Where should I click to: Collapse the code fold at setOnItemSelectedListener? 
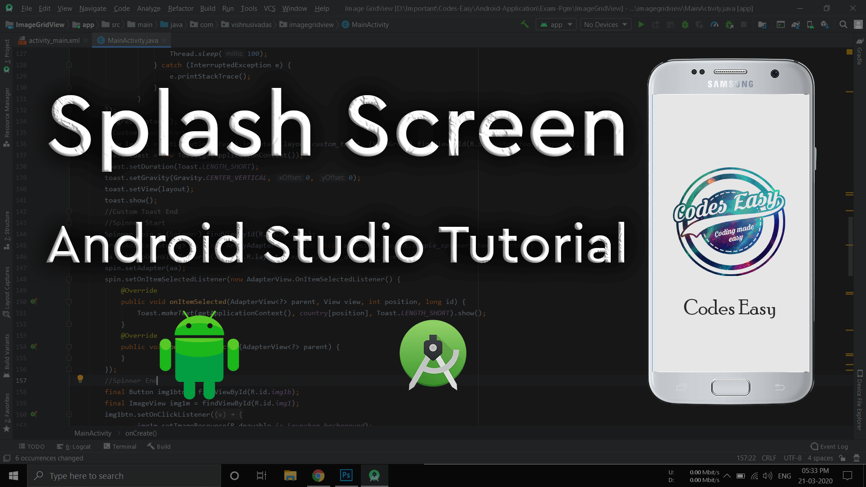(x=69, y=279)
